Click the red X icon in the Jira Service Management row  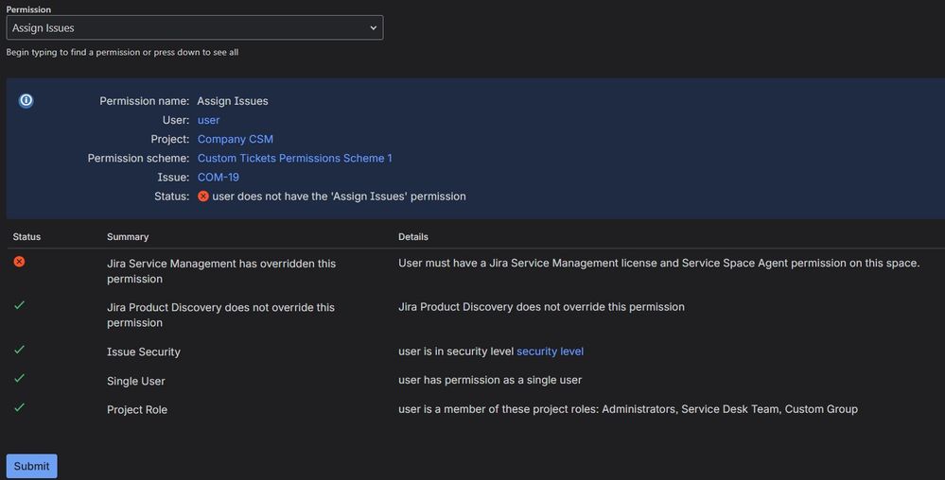(19, 262)
